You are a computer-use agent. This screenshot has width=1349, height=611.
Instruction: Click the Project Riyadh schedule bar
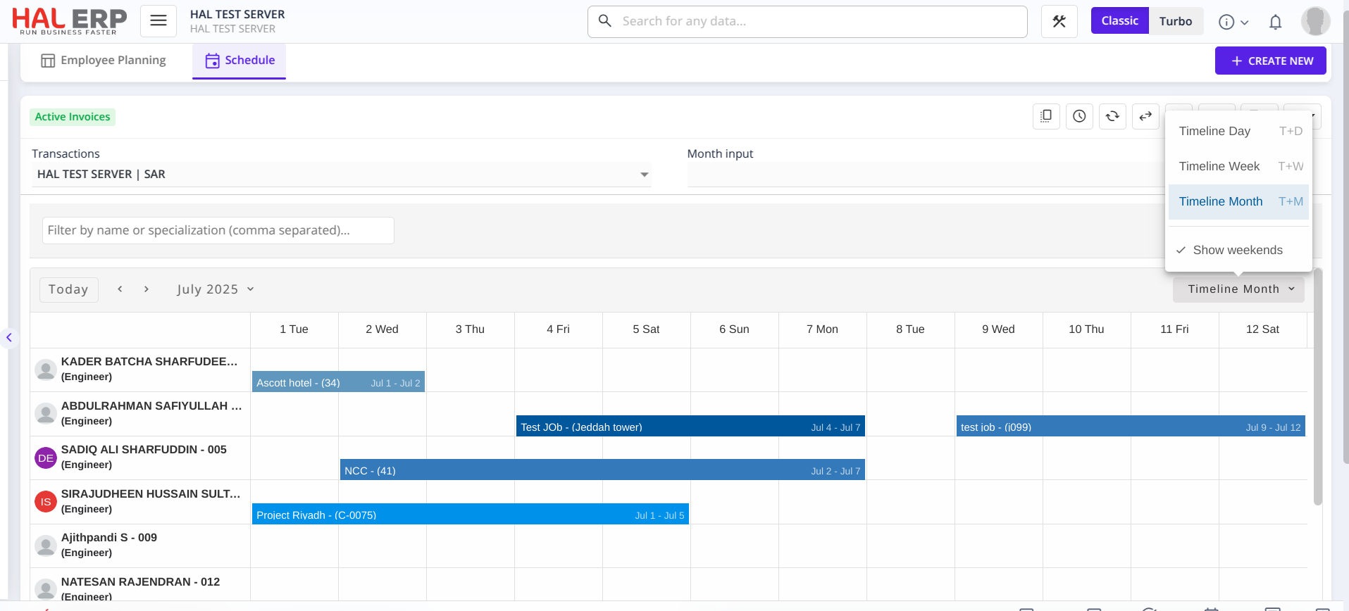[470, 515]
